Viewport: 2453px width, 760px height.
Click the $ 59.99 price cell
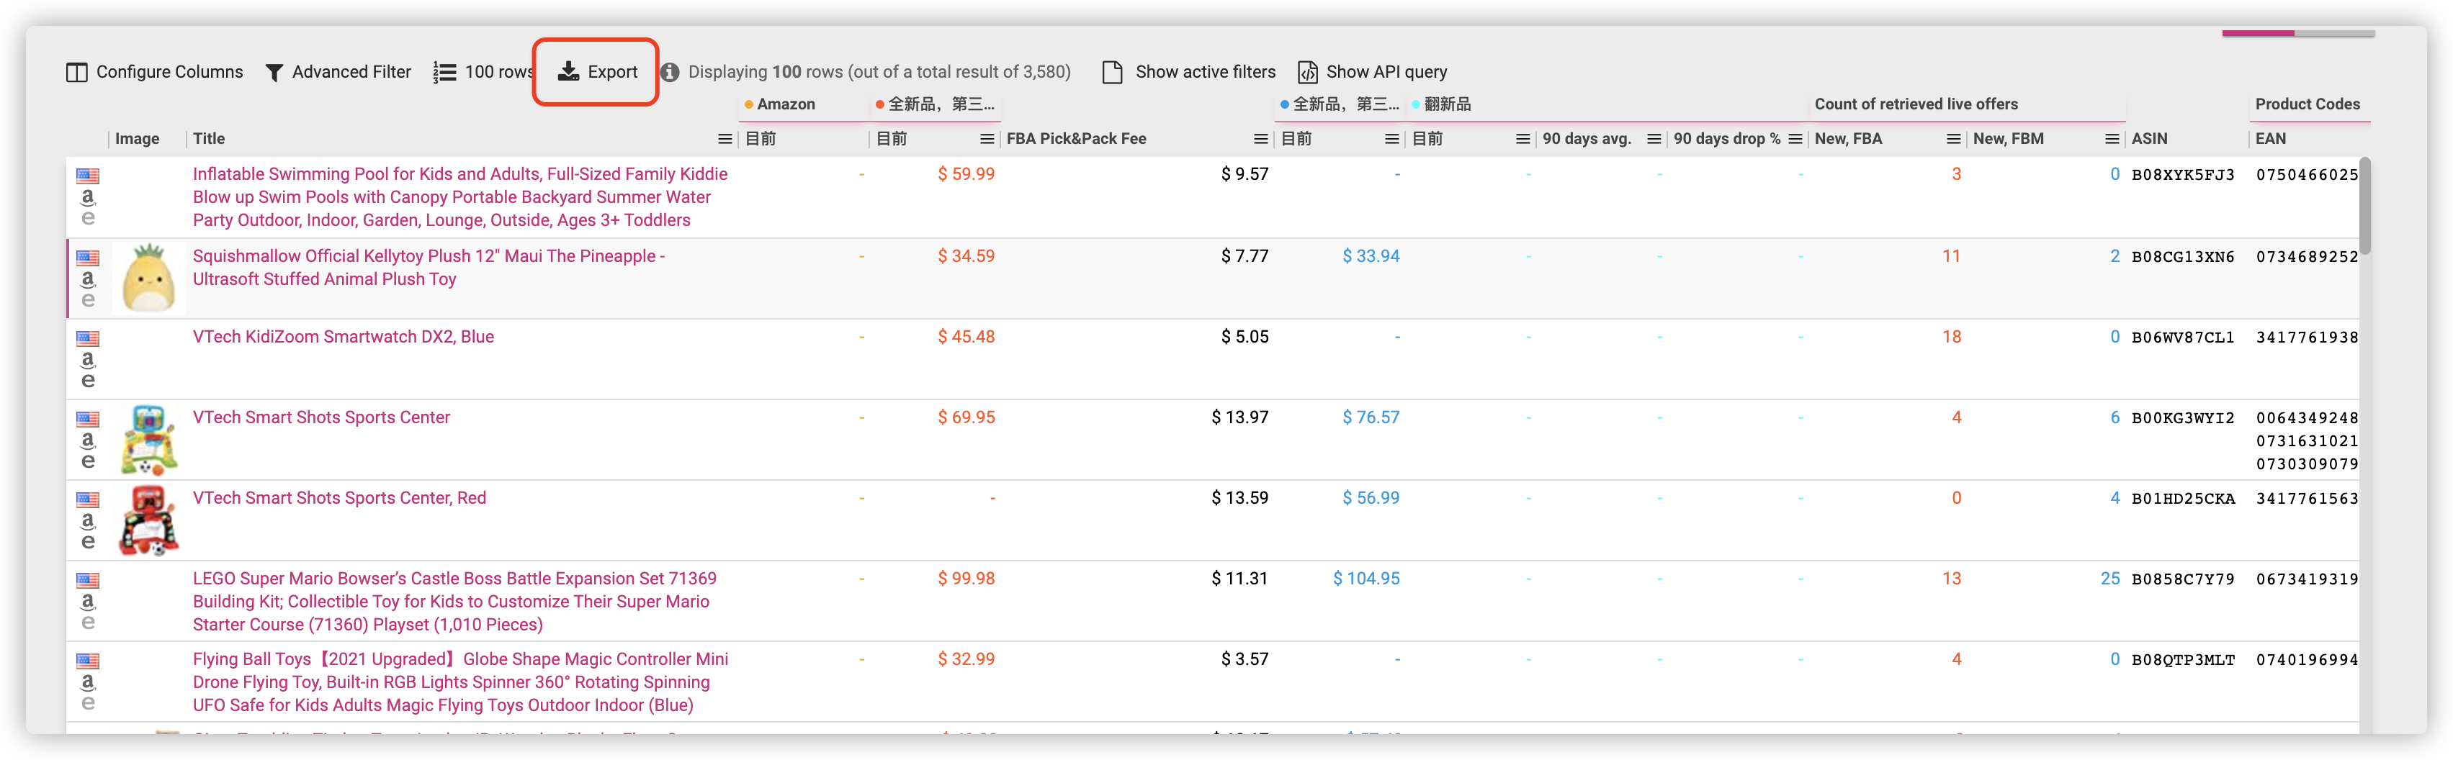966,175
